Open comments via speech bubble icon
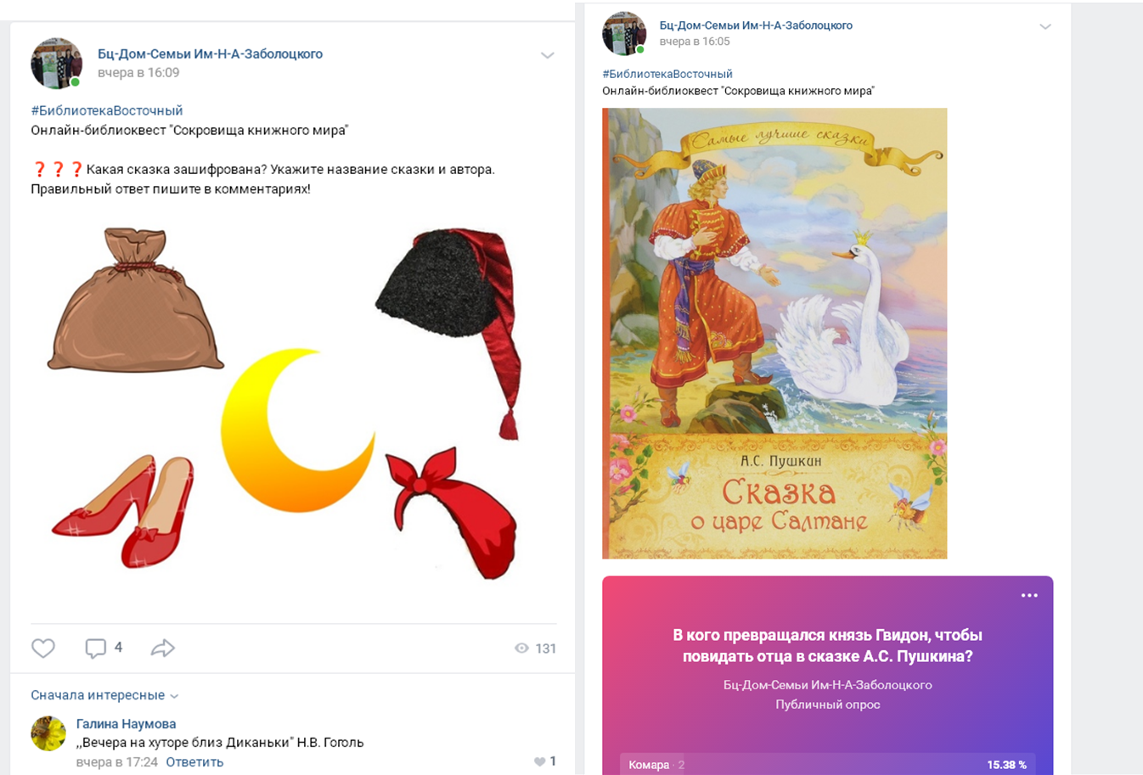1143x775 pixels. [x=96, y=649]
